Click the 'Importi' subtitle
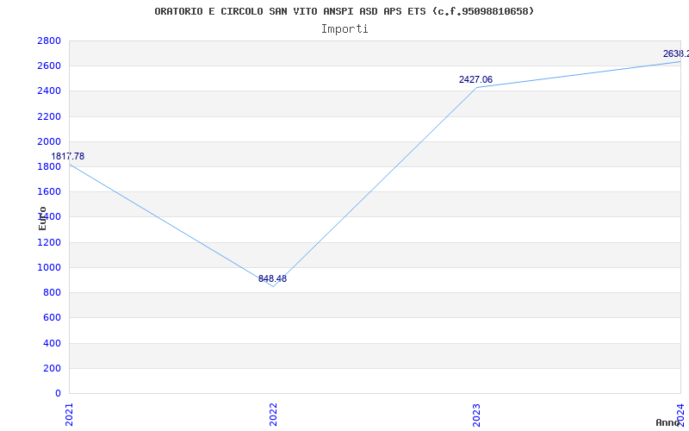 (344, 29)
